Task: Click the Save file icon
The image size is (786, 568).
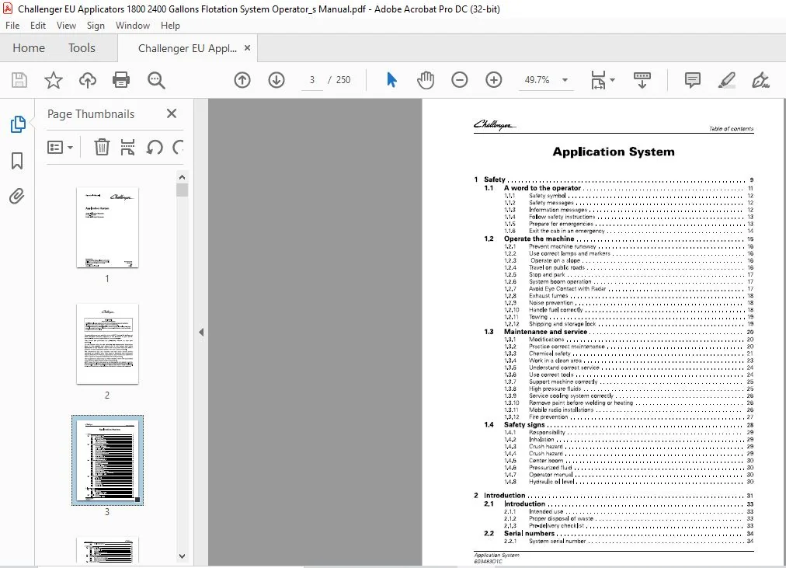Action: click(19, 80)
